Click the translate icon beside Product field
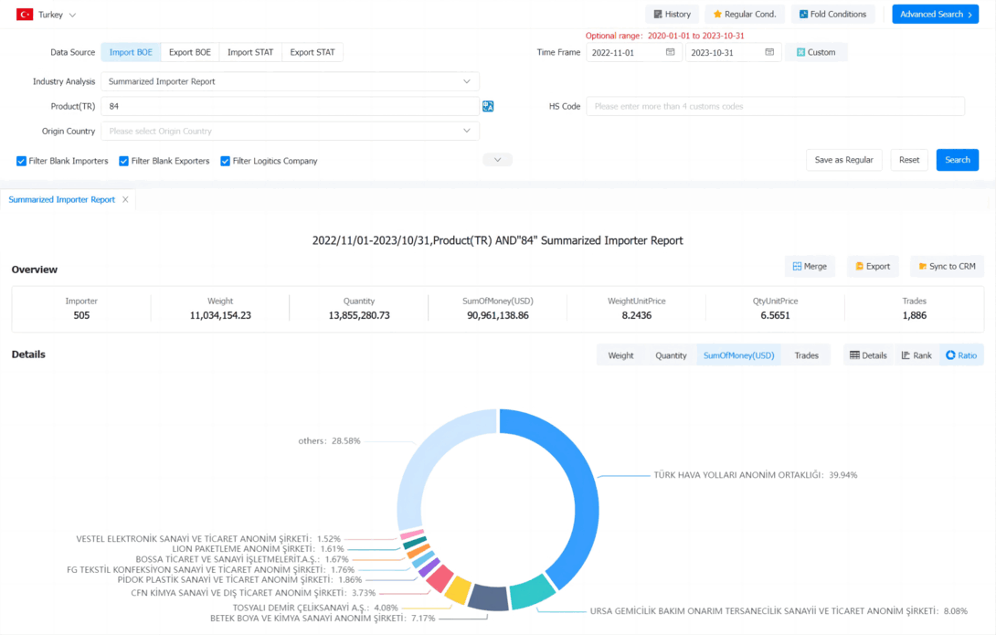 [488, 106]
